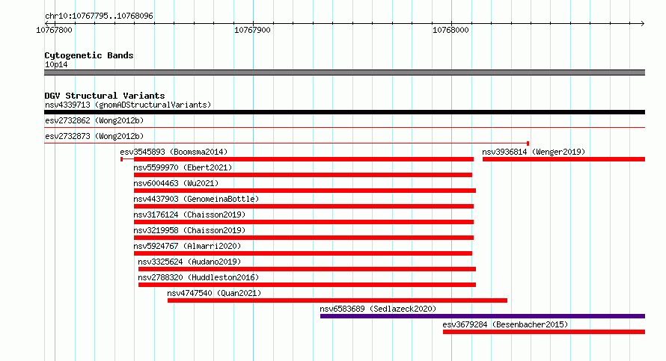Image resolution: width=666 pixels, height=361 pixels.
Task: Open nsv5599970 (Ebert2021) variant label
Action: click(x=183, y=167)
